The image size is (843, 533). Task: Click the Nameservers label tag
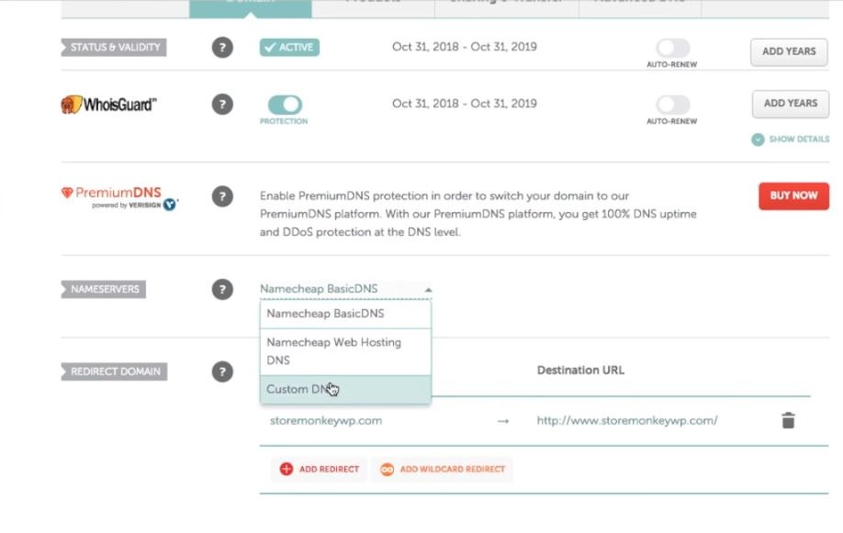click(x=103, y=289)
